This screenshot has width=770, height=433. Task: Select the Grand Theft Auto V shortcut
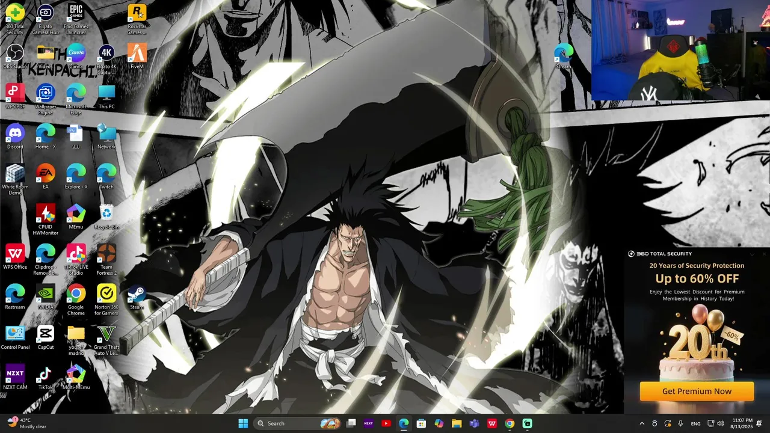point(106,340)
